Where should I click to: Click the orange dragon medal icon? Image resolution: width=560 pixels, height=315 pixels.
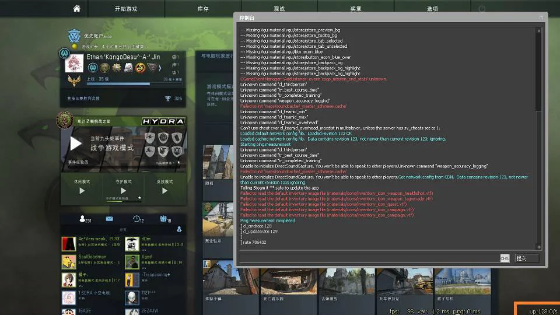pyautogui.click(x=141, y=67)
